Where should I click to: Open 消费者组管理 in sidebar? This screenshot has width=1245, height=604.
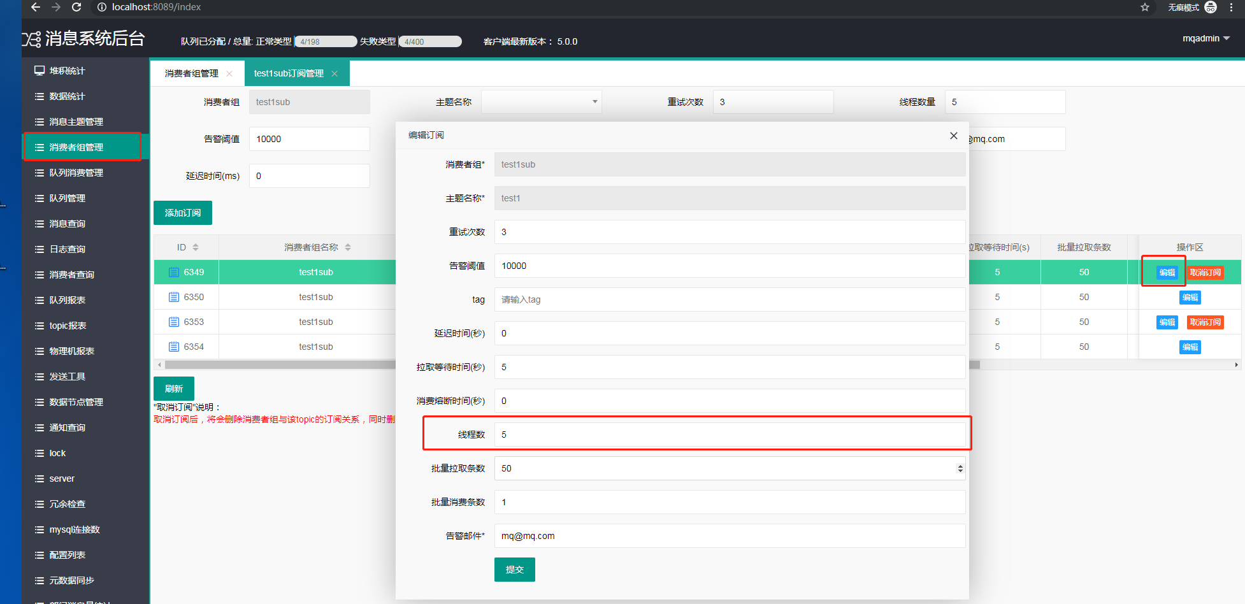tap(85, 147)
